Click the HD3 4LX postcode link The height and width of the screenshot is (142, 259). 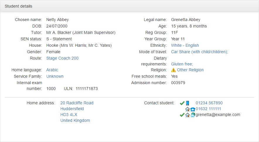pos(69,115)
